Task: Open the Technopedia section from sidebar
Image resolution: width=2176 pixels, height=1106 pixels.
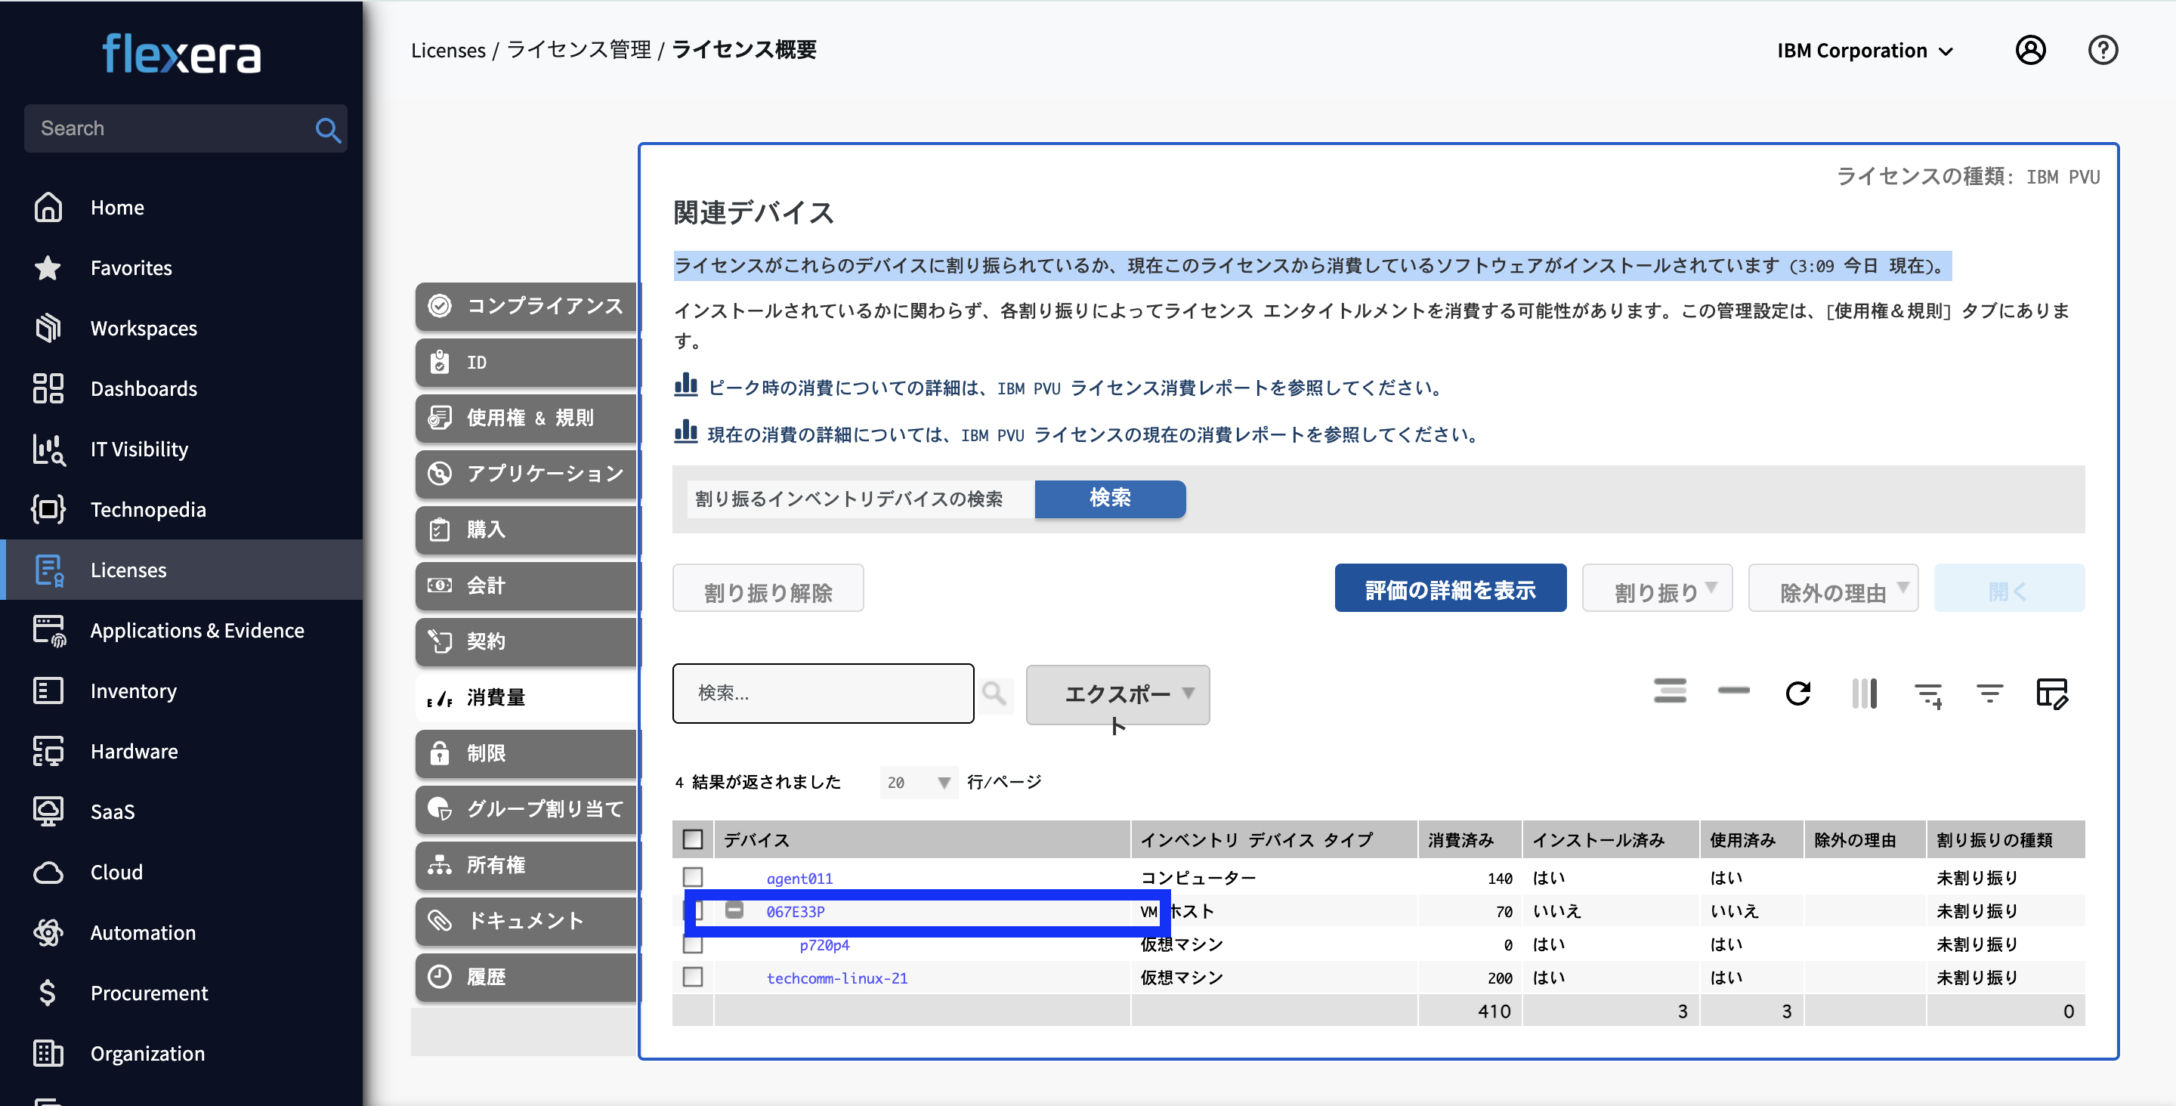Action: pyautogui.click(x=149, y=509)
